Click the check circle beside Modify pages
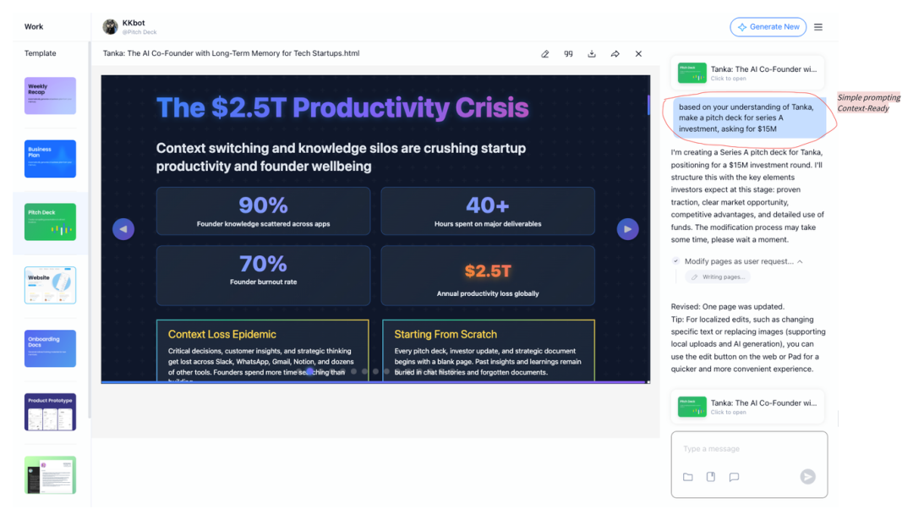The image size is (913, 520). [675, 261]
